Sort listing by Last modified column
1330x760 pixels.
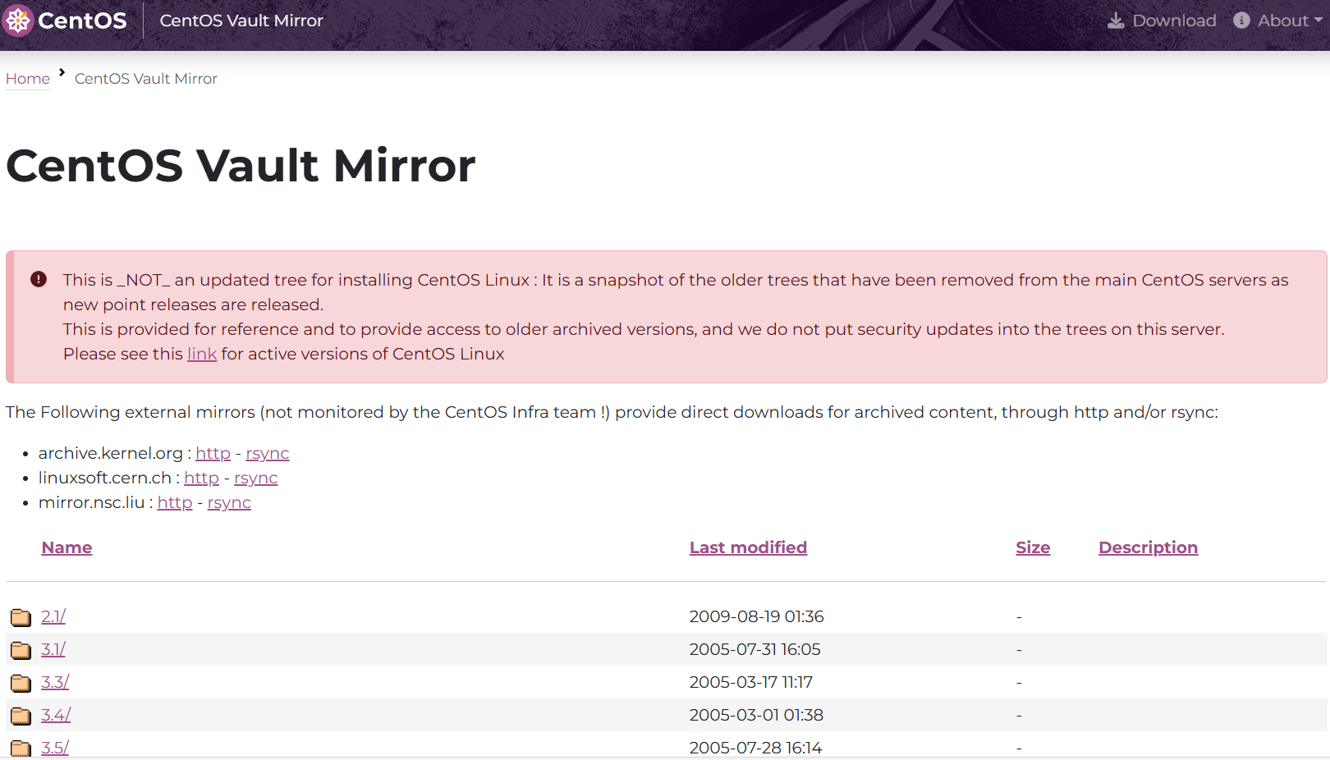point(748,547)
